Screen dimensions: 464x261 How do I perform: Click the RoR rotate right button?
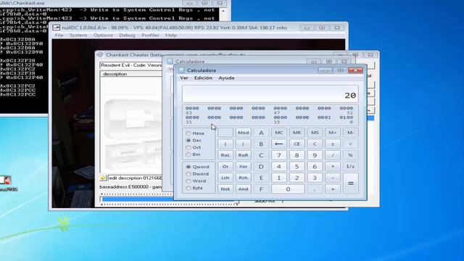(x=244, y=155)
